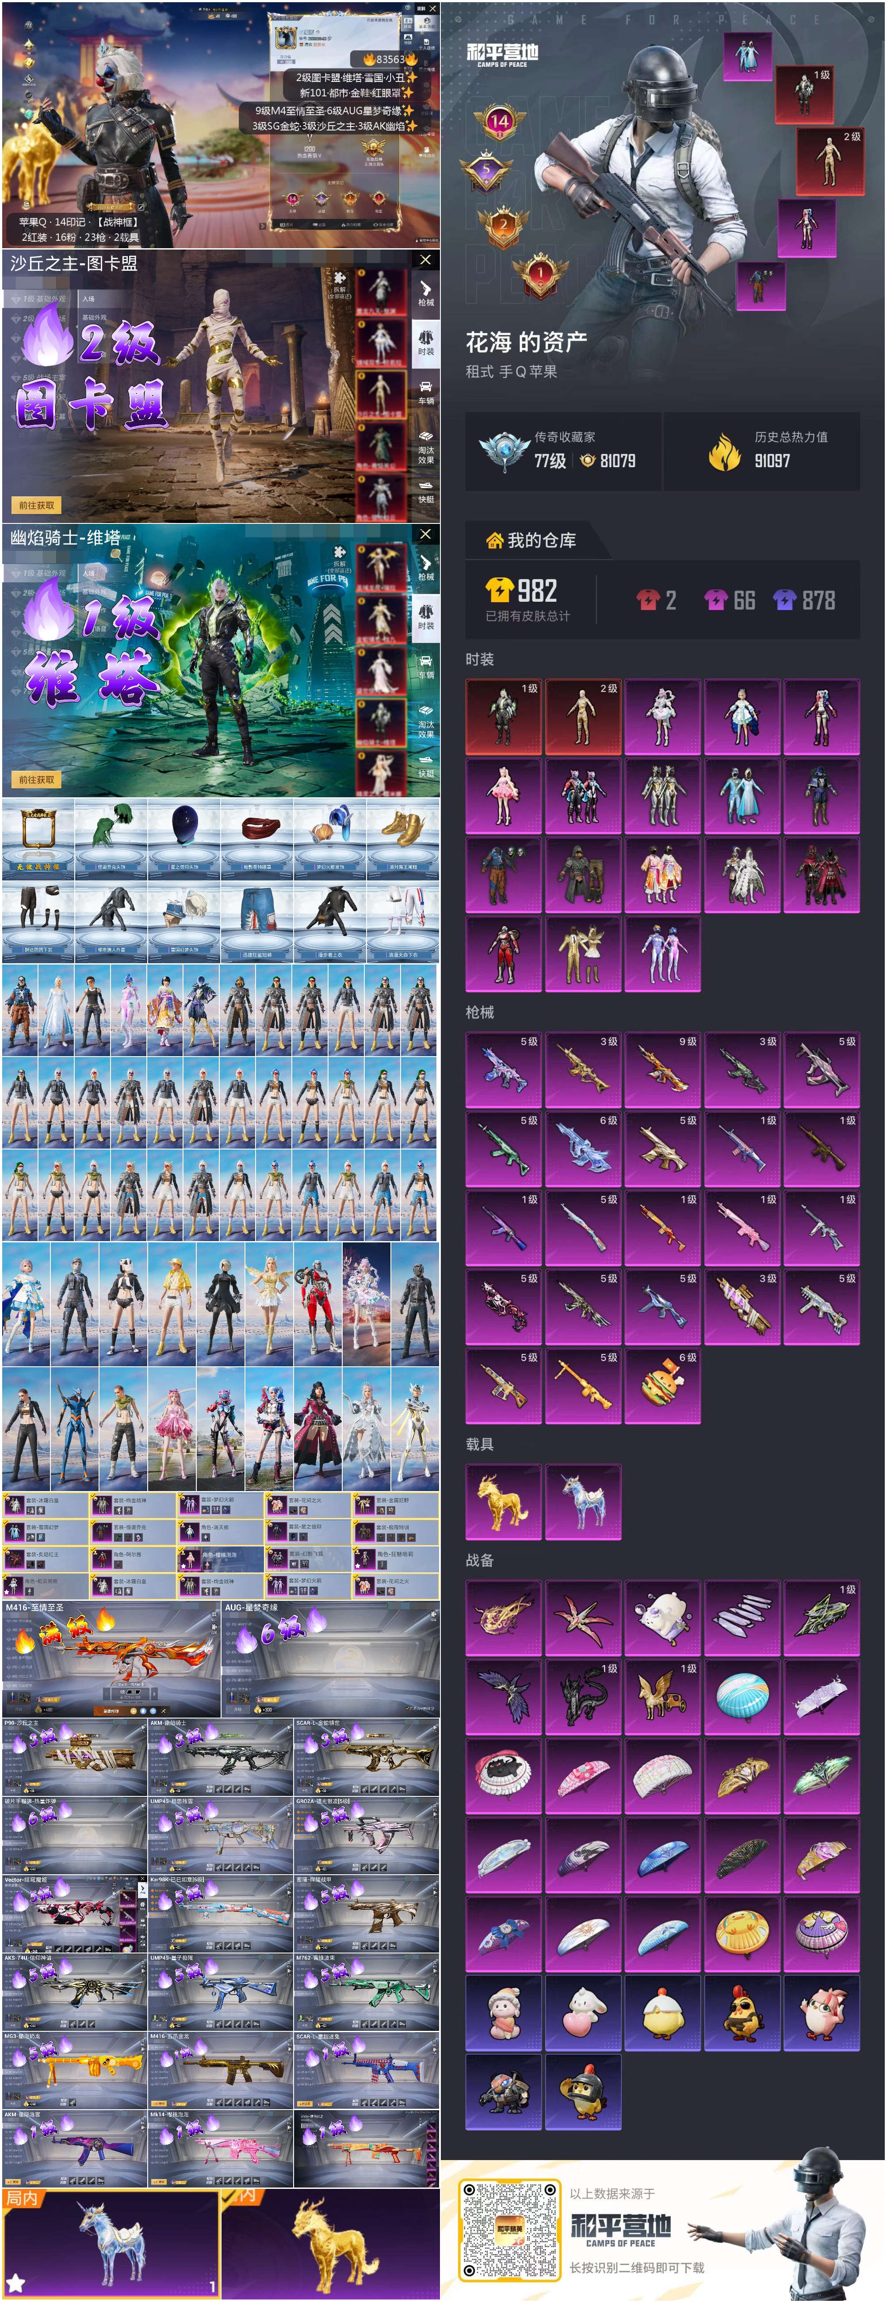Open the 套装-炙焰红王 outfit entry
The width and height of the screenshot is (887, 2303).
click(x=45, y=1559)
